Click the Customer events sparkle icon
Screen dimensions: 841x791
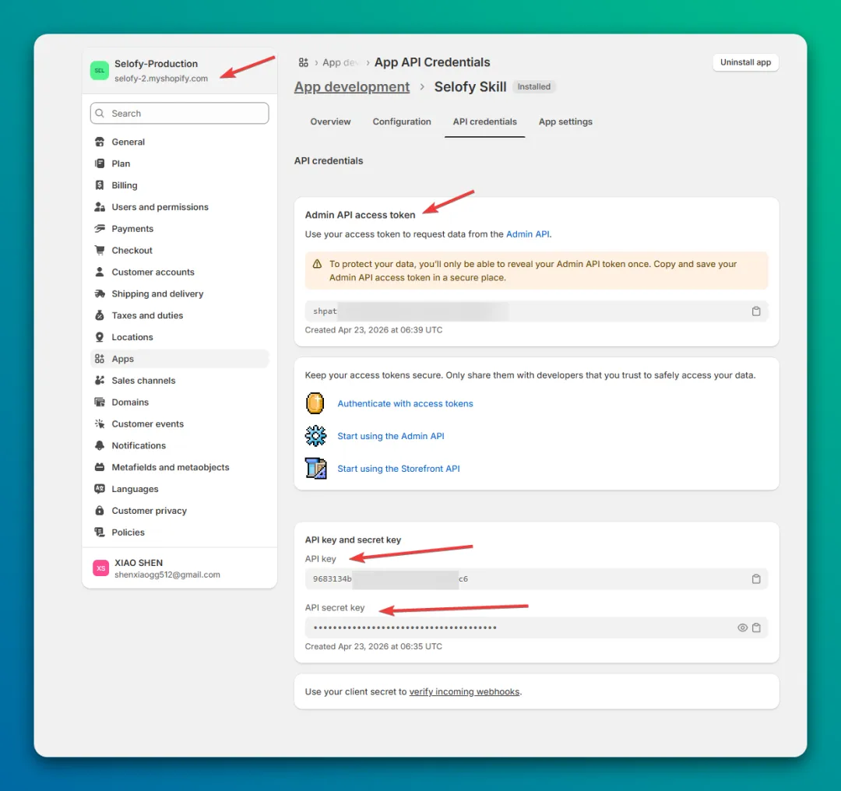pos(99,424)
